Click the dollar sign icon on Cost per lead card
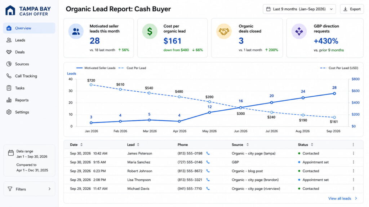Viewport: 369px width, 207px height. click(150, 31)
